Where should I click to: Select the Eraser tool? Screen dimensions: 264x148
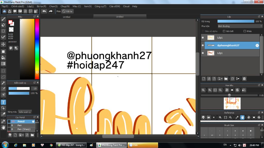pos(3,25)
